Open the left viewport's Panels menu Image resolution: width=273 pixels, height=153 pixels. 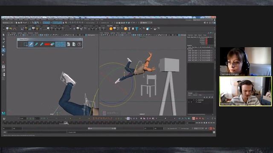coord(36,33)
